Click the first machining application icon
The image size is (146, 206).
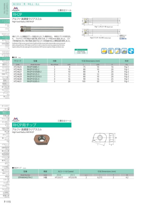point(104,51)
